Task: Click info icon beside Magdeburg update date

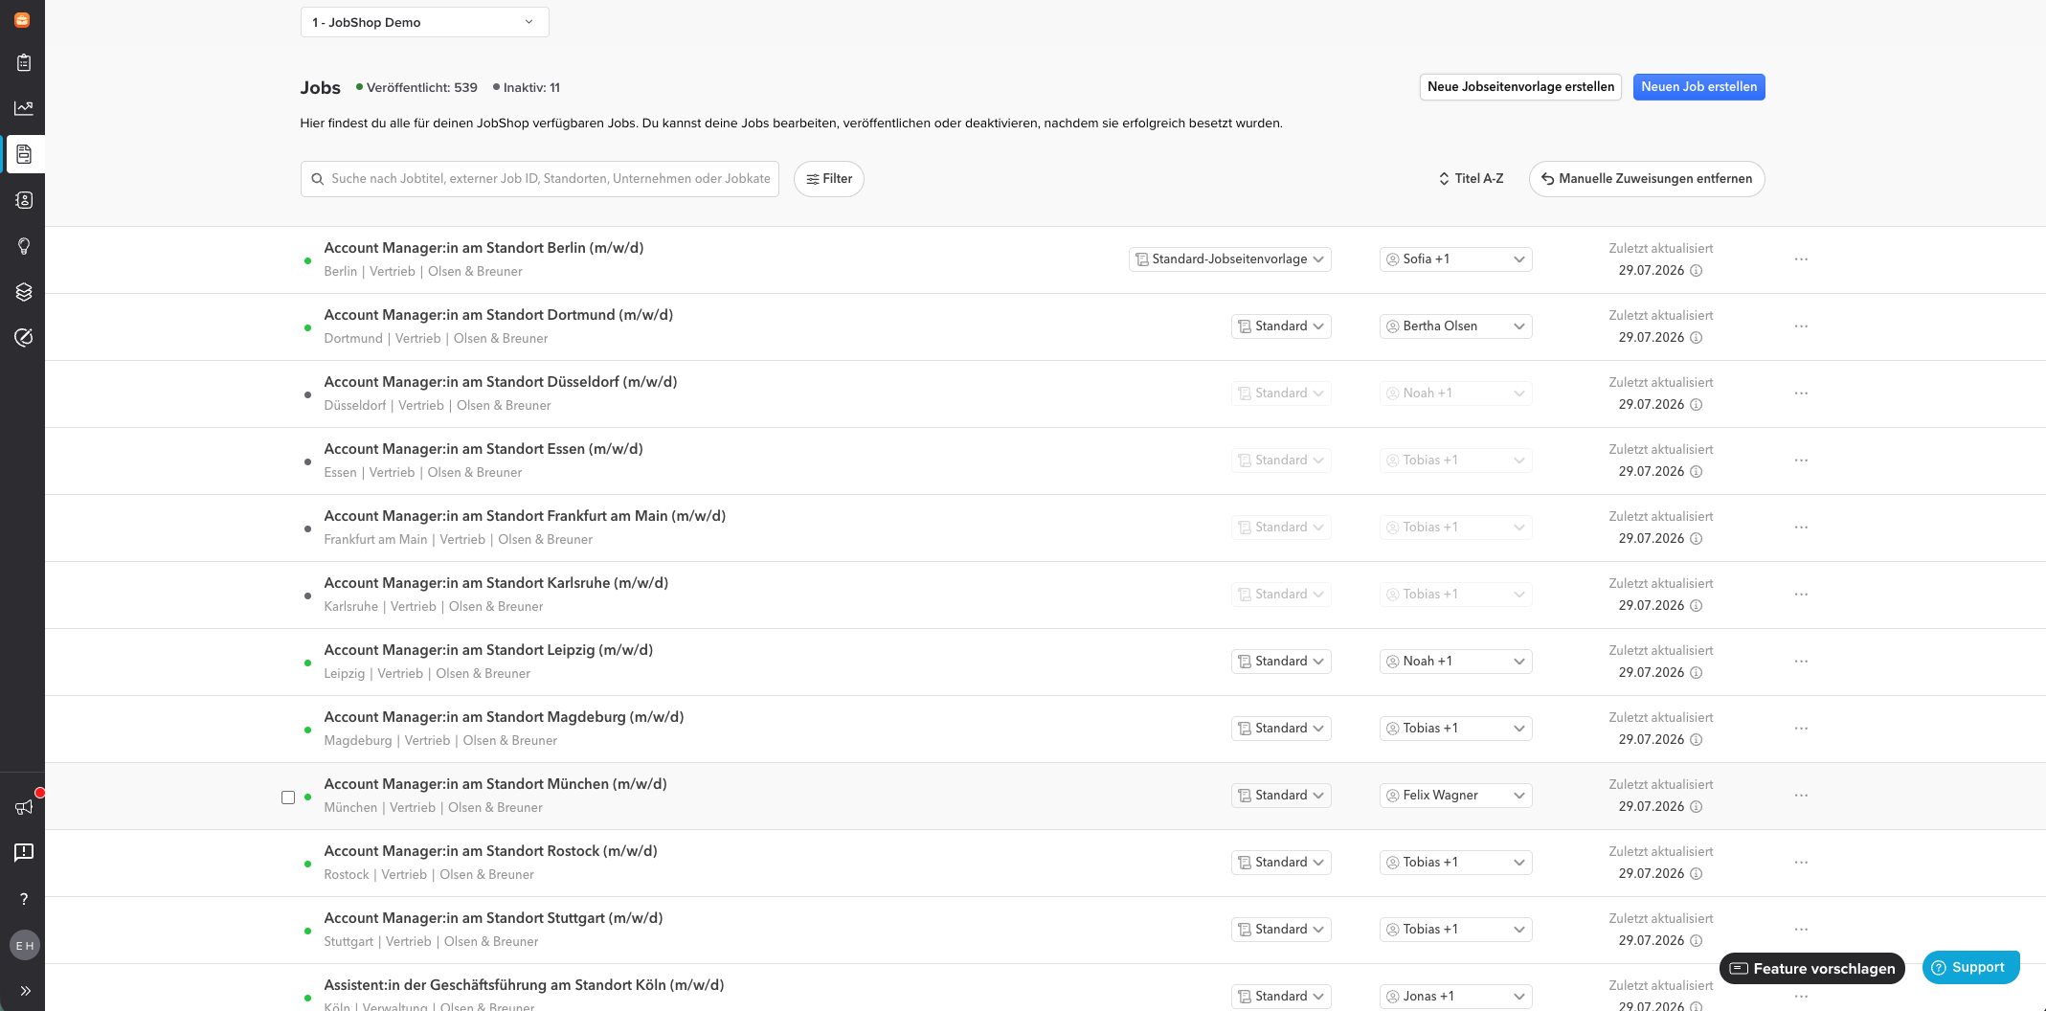Action: point(1696,740)
